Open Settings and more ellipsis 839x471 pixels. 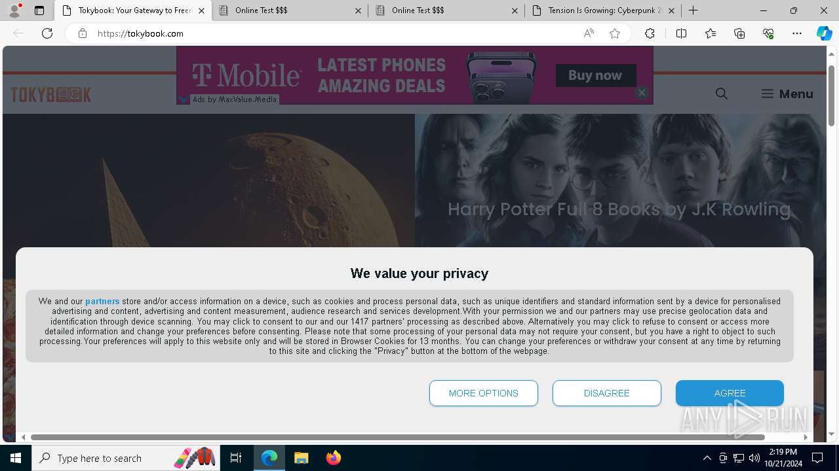tap(797, 33)
